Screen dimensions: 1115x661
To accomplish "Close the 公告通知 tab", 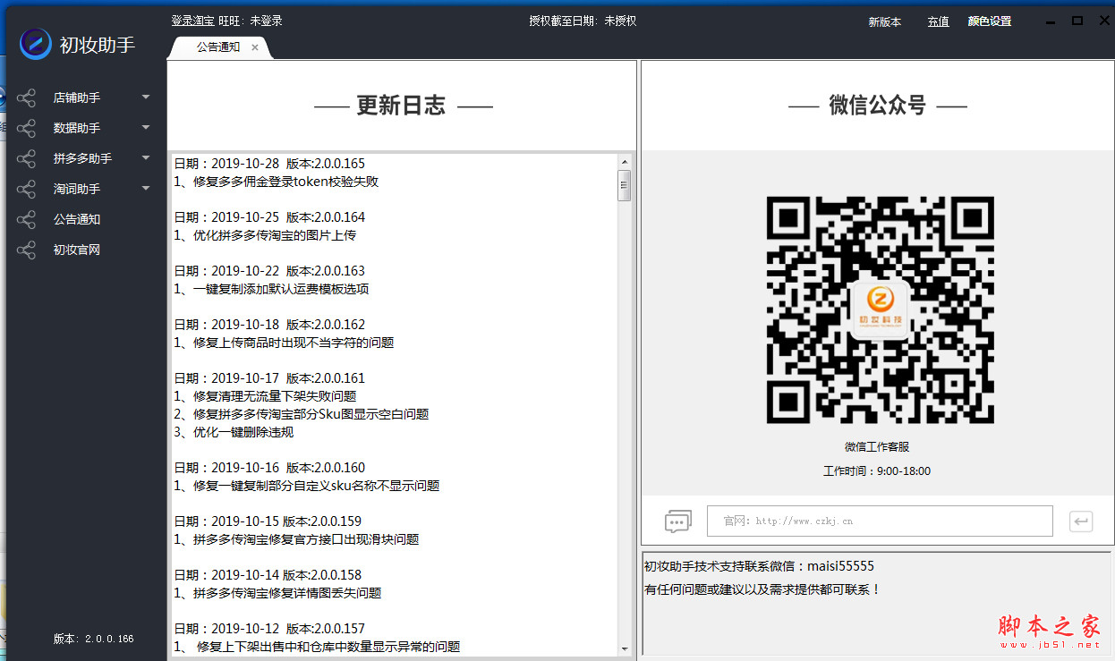I will tap(255, 47).
